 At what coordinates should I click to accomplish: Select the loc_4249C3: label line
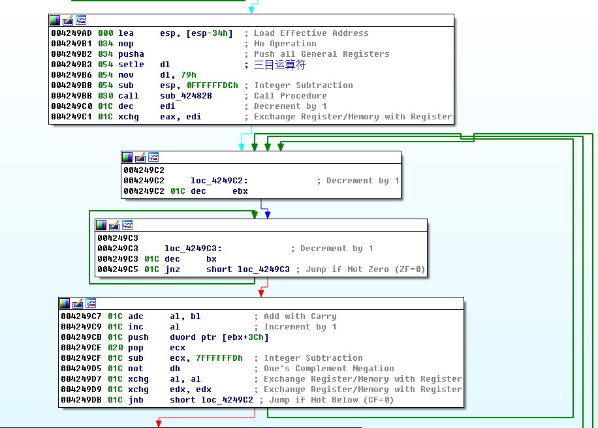point(193,249)
